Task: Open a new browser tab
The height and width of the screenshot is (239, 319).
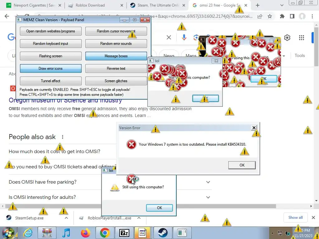Action: click(258, 6)
